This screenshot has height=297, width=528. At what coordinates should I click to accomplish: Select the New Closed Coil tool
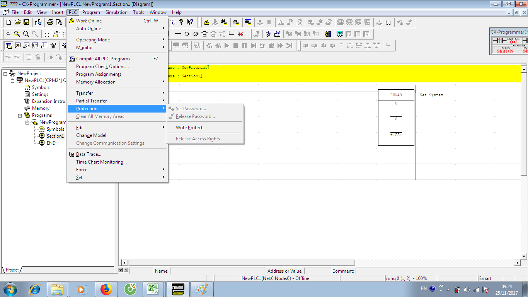click(x=196, y=34)
